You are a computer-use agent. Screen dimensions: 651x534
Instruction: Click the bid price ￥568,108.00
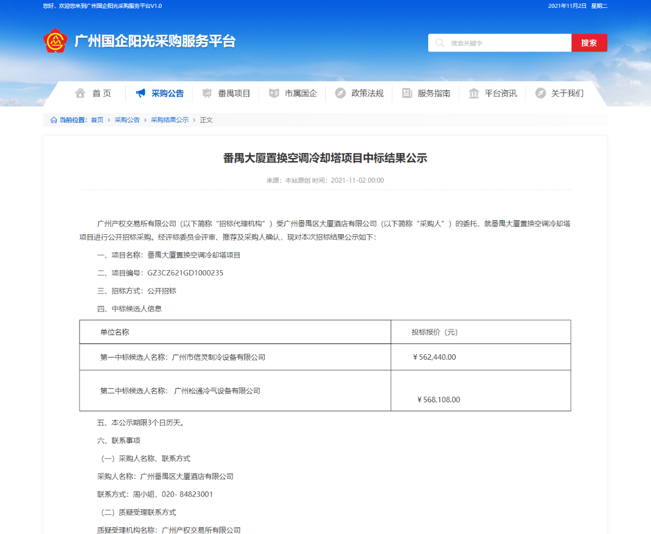pyautogui.click(x=438, y=400)
